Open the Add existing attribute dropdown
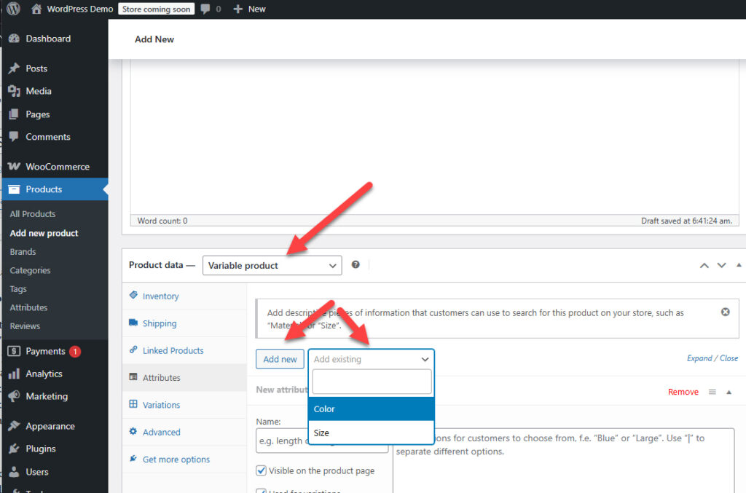 [371, 359]
